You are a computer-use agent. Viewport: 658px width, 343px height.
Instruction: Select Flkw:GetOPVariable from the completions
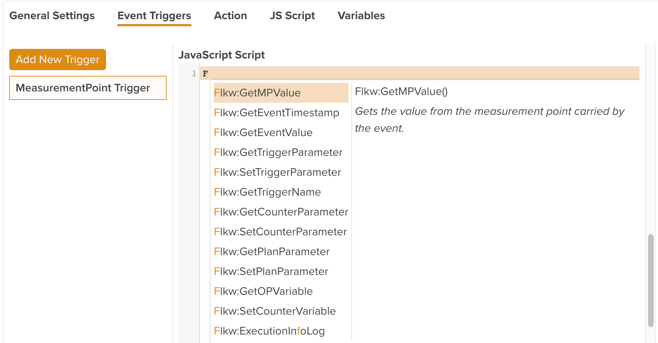(264, 291)
